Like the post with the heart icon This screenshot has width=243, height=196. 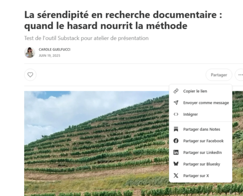(x=30, y=75)
